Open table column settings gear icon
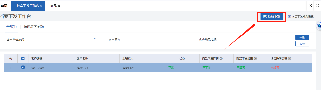The height and width of the screenshot is (90, 321). [x=11, y=59]
